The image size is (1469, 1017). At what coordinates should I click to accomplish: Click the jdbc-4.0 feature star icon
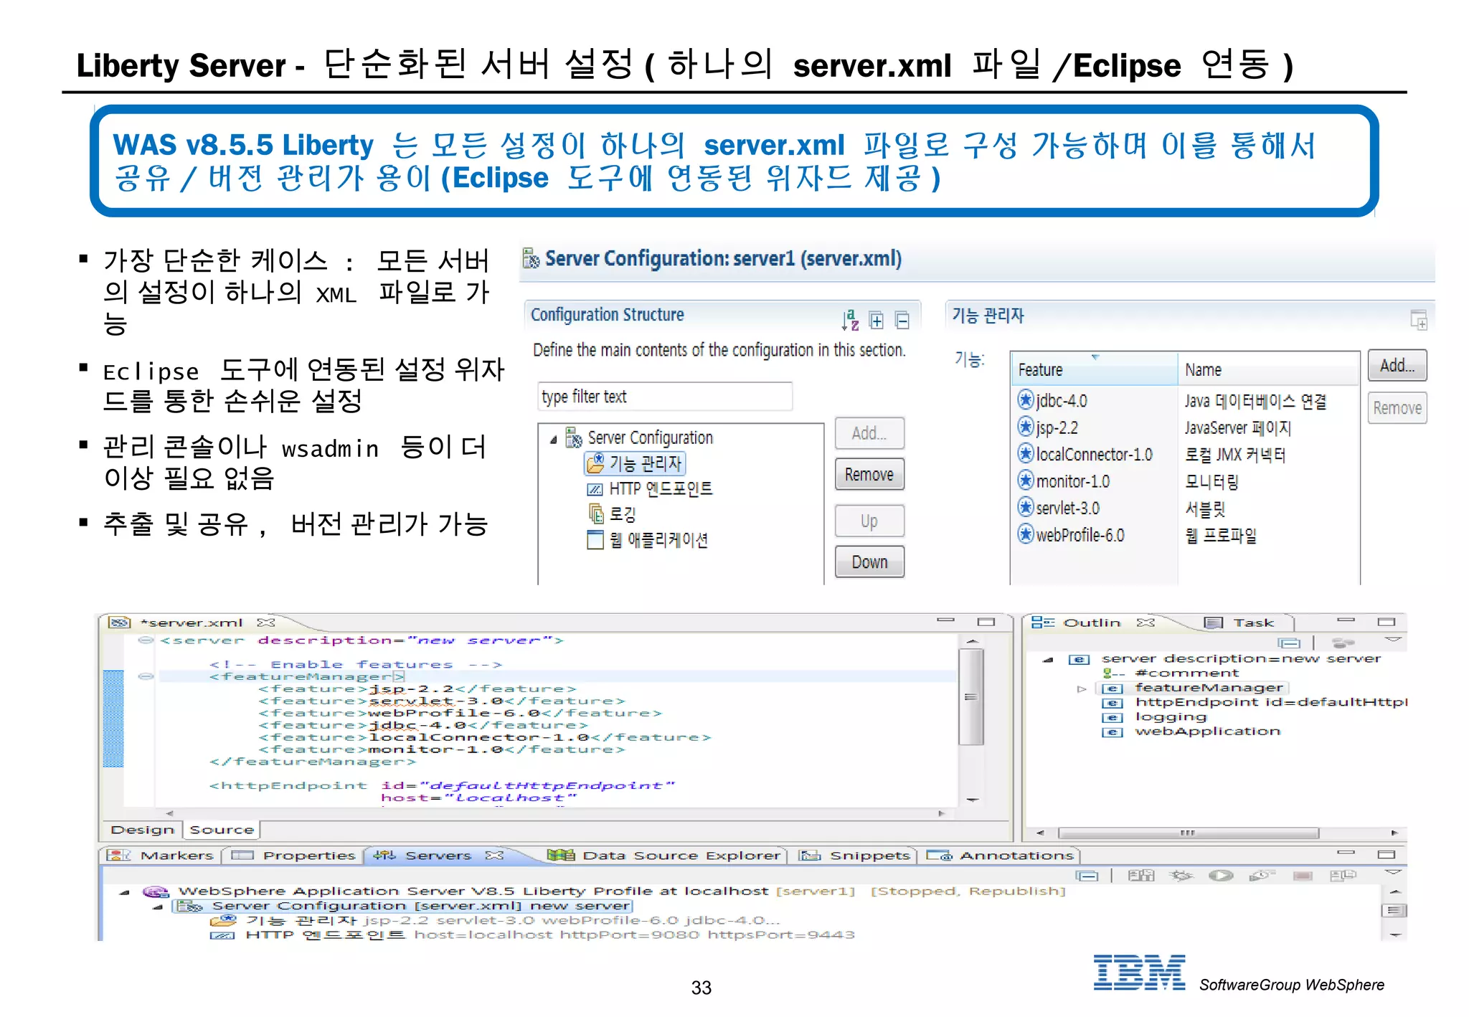[x=1026, y=399]
